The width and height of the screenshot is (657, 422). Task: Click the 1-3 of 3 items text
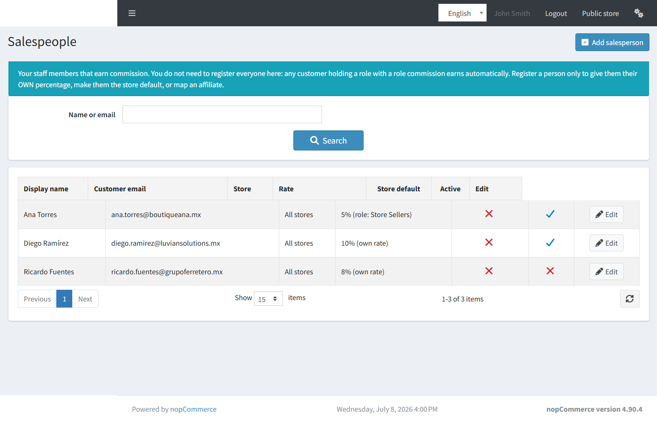tap(462, 299)
